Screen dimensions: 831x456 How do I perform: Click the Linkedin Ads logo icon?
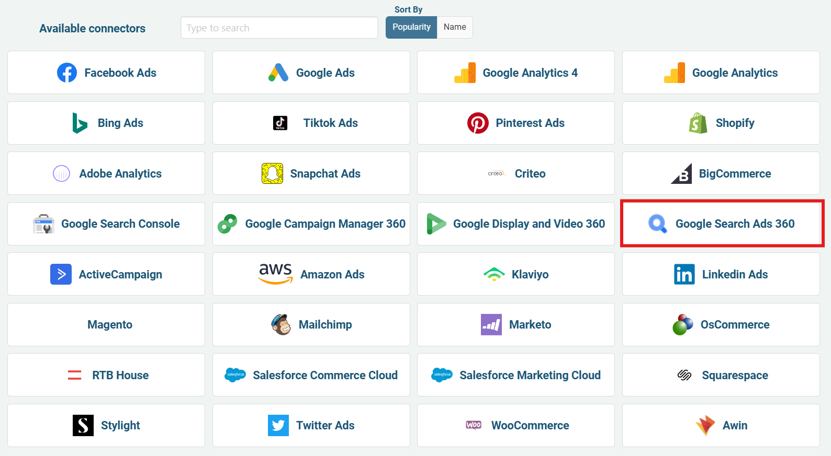684,274
